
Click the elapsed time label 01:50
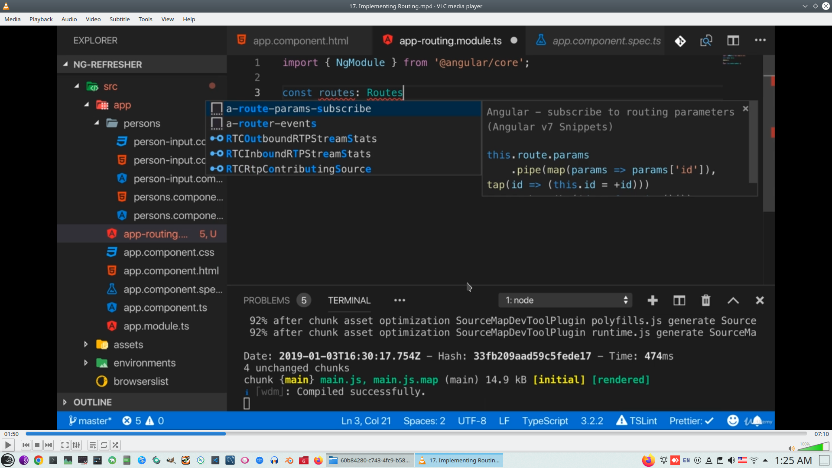[x=12, y=434]
